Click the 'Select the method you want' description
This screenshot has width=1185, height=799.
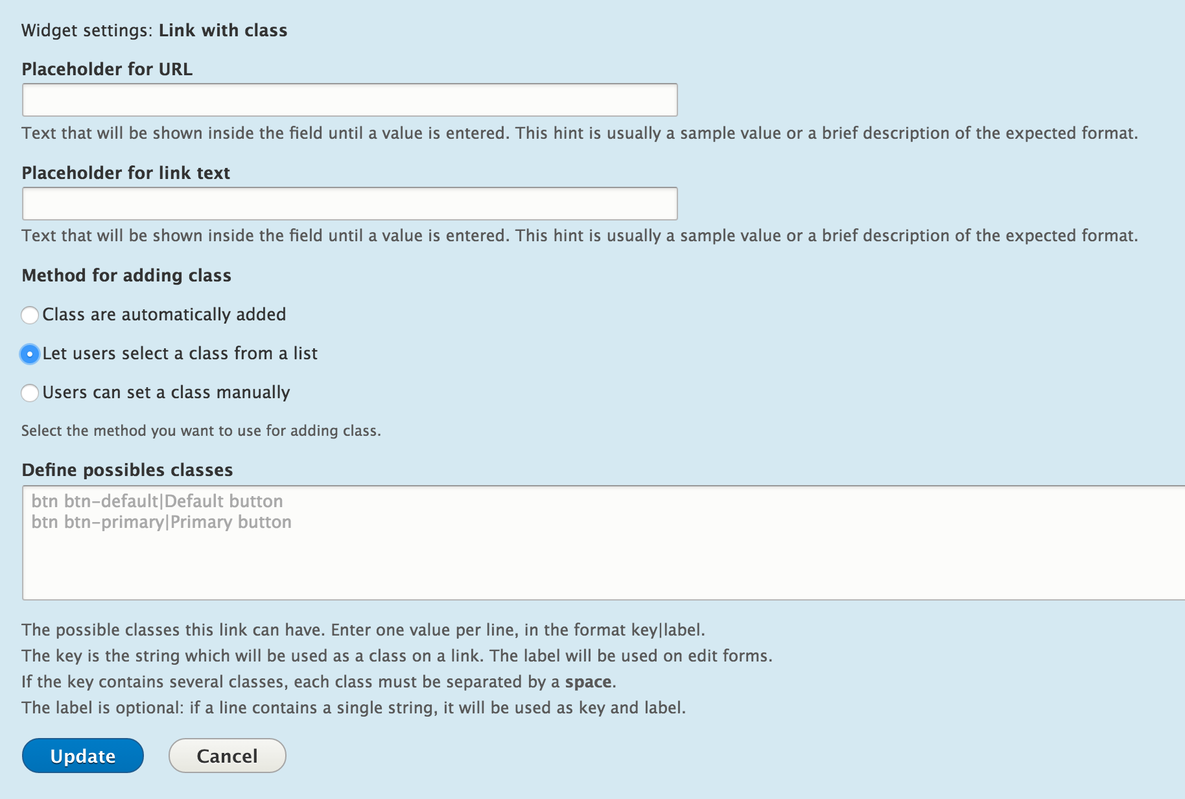pyautogui.click(x=201, y=431)
